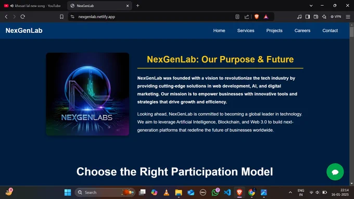354x199 pixels.
Task: Open volume speaker tray icon
Action: pos(318,192)
